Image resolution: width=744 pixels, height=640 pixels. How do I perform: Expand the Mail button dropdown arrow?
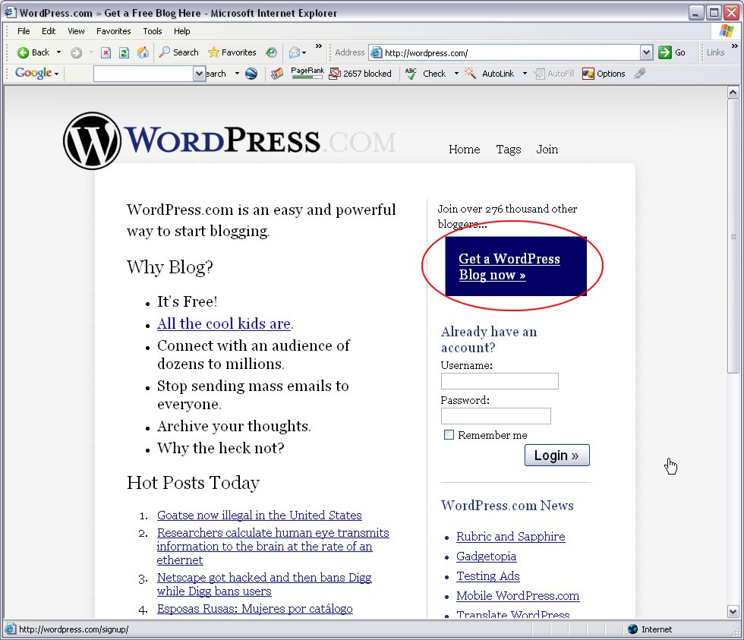point(304,52)
